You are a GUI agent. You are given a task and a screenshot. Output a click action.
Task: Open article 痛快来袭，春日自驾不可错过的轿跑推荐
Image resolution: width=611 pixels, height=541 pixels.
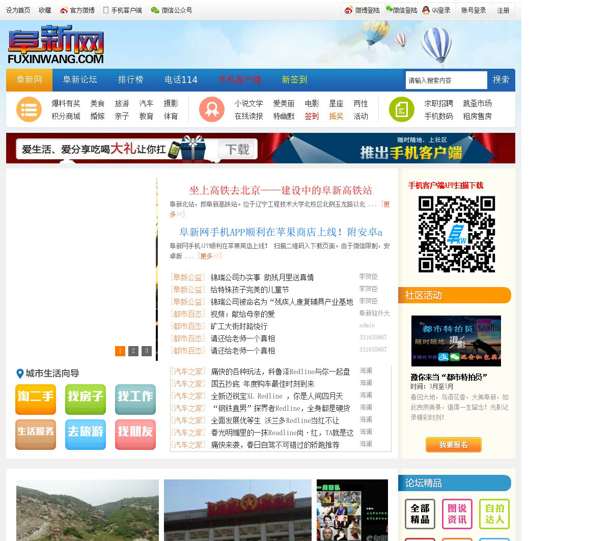pos(275,445)
